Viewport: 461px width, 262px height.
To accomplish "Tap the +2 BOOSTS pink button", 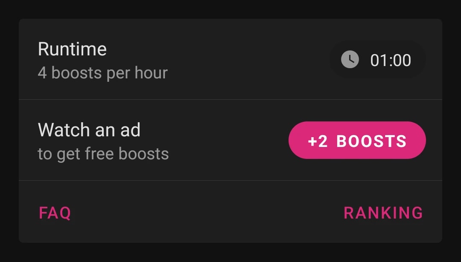I will [357, 140].
